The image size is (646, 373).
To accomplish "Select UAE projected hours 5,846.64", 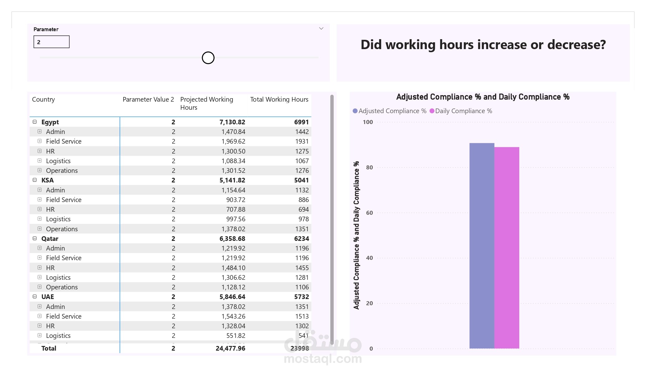I will (232, 297).
